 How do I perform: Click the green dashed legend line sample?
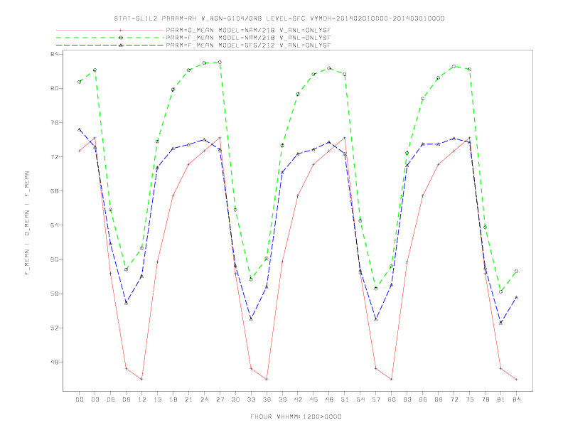110,38
